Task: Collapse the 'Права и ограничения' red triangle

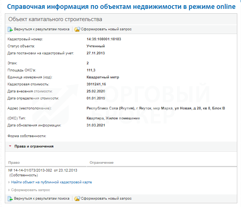Action: tap(10, 146)
